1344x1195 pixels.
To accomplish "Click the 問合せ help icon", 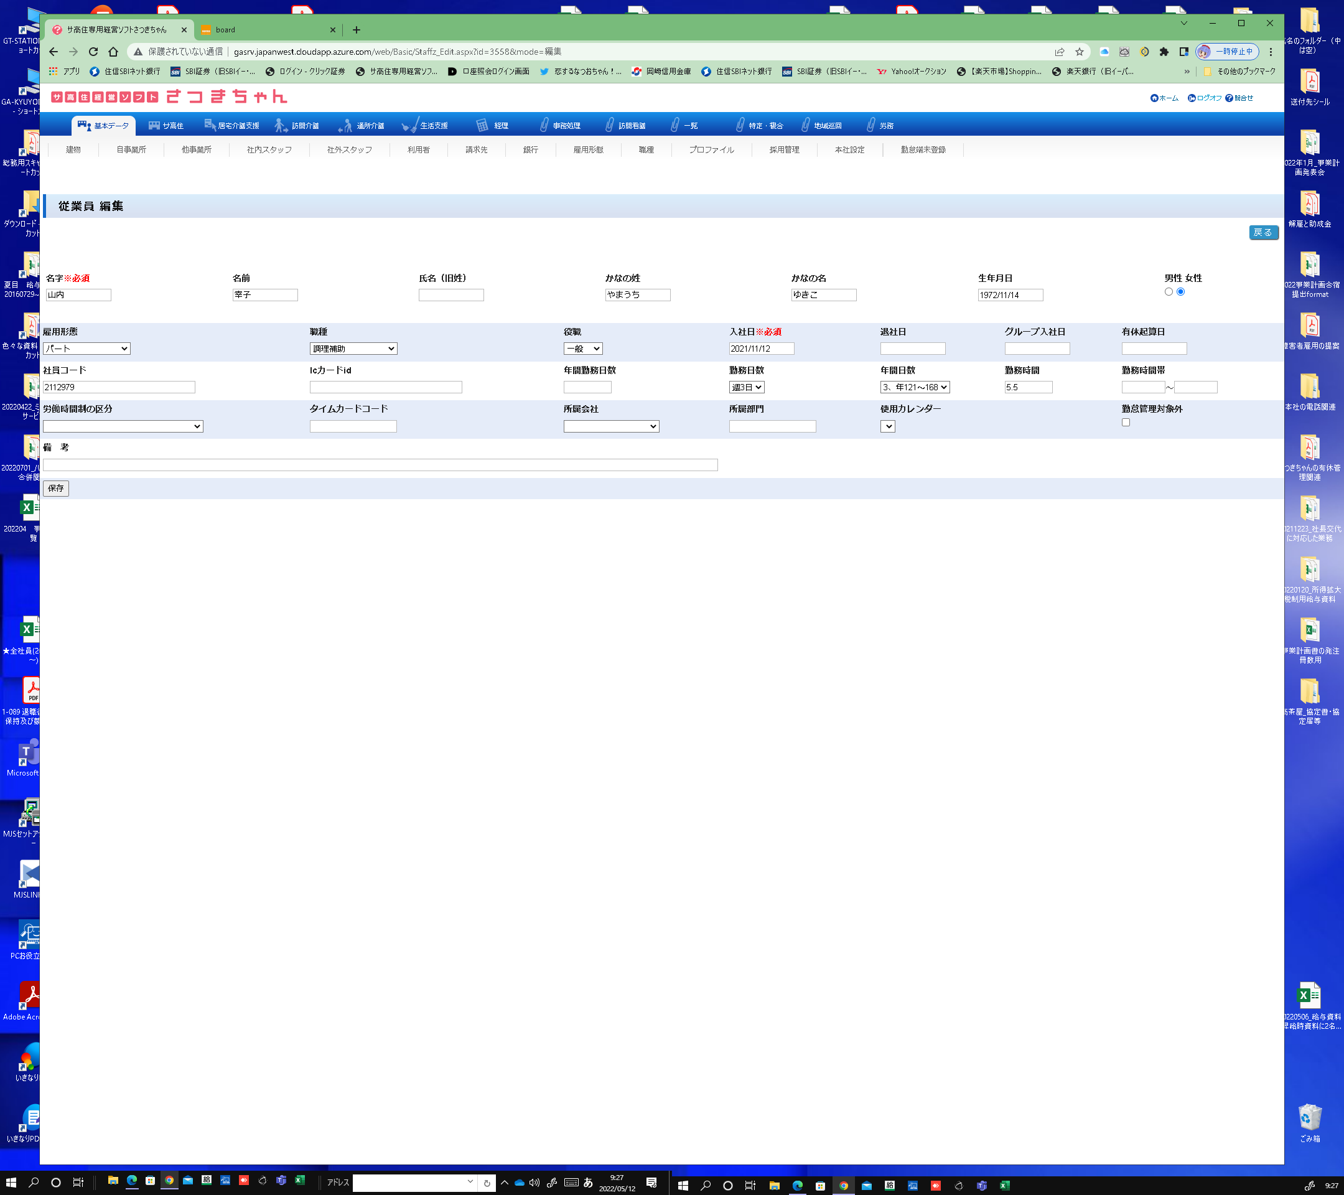I will click(x=1229, y=98).
